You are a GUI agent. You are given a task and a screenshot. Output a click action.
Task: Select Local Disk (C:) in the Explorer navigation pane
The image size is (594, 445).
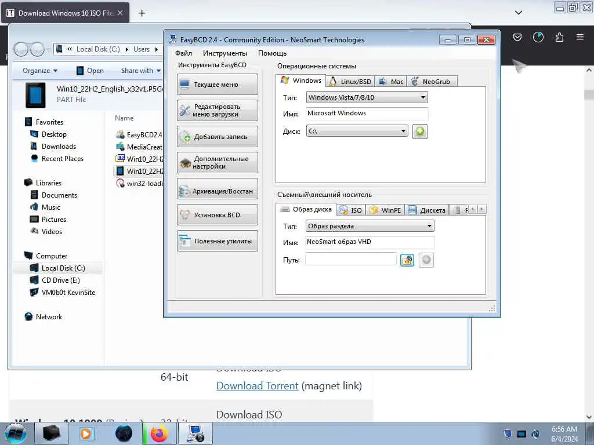pyautogui.click(x=57, y=268)
